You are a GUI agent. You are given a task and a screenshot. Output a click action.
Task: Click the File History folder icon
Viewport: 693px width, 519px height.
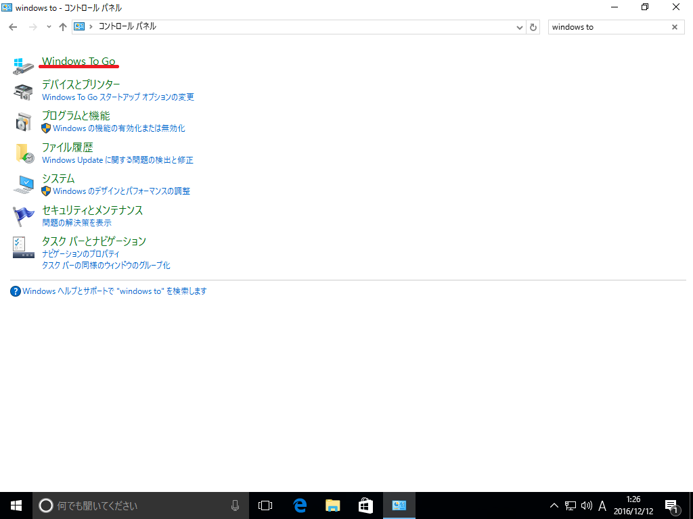pos(24,153)
